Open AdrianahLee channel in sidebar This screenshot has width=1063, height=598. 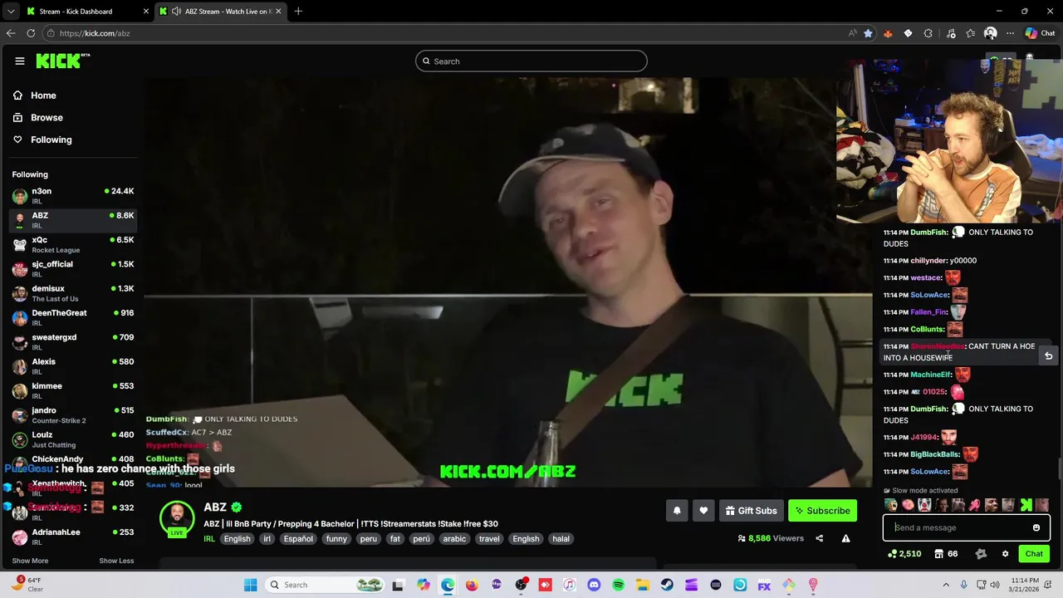click(73, 537)
